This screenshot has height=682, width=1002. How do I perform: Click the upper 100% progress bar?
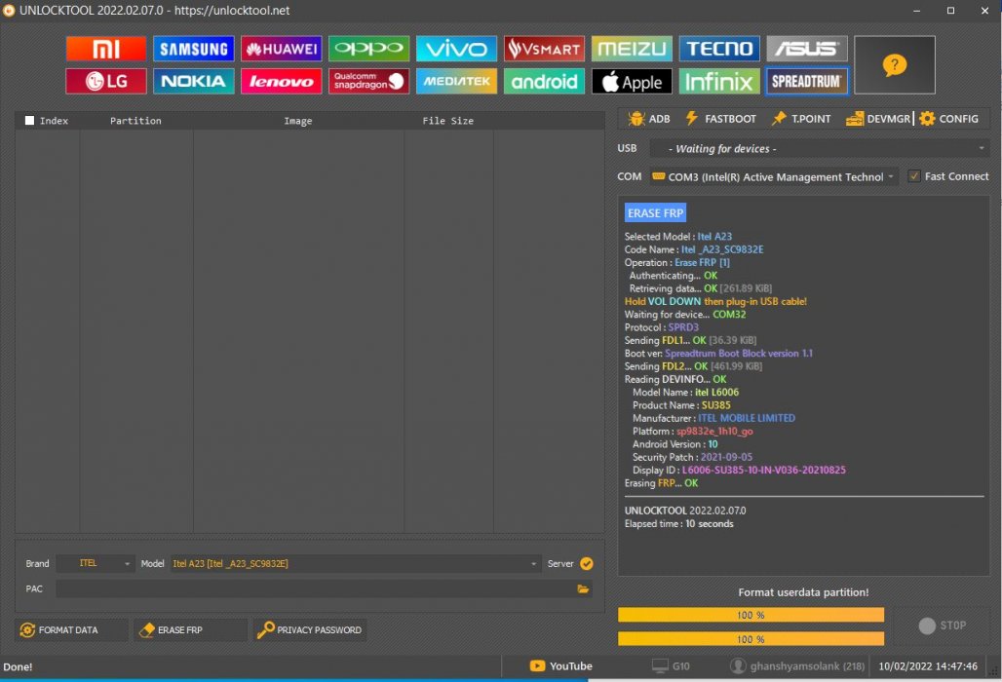point(751,615)
